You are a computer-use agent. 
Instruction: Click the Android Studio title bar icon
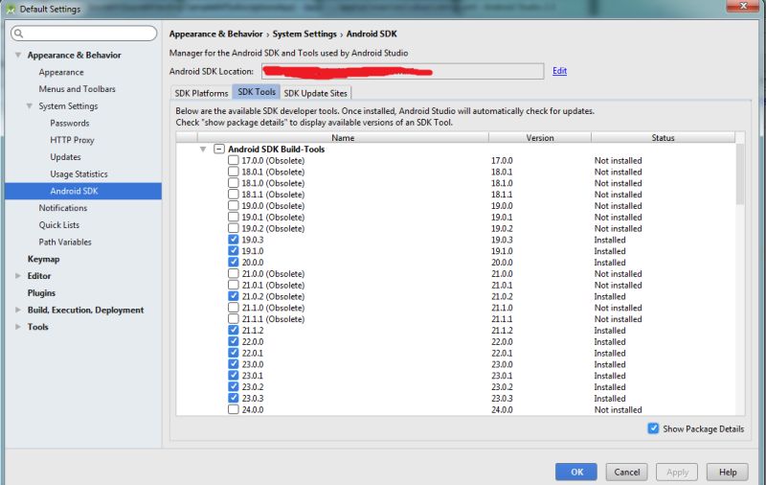(x=11, y=9)
